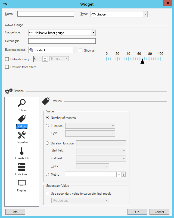Click the black gauge pointer marker
The height and width of the screenshot is (218, 174).
(142, 61)
